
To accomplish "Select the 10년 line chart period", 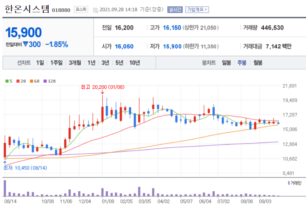I will pos(135,63).
